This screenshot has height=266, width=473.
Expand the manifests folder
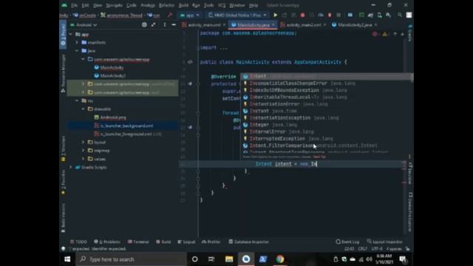pos(77,43)
